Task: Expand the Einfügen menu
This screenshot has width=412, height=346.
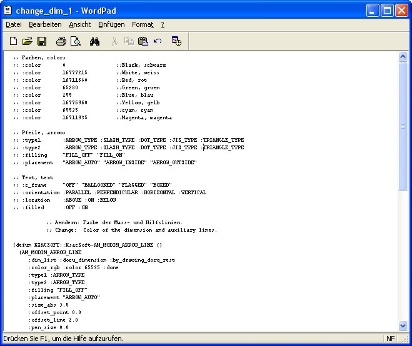Action: click(x=111, y=24)
